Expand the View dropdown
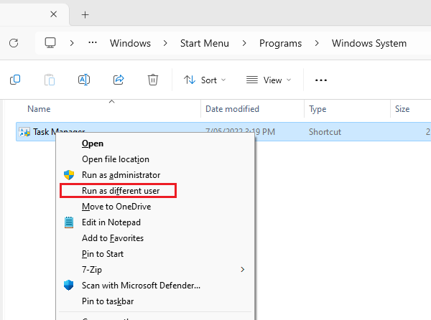 (269, 80)
